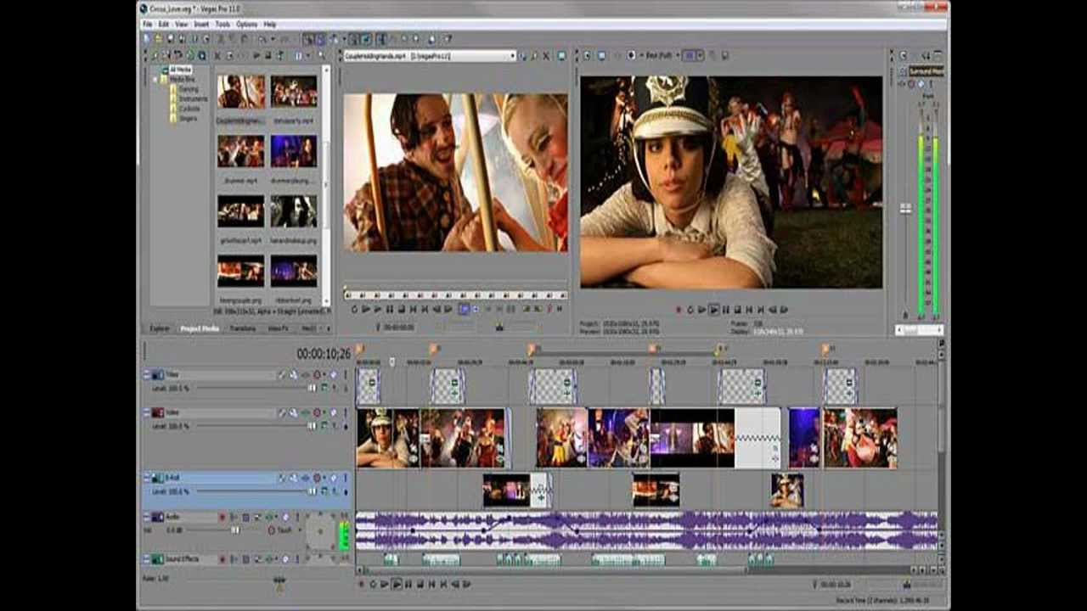Click Compositing Mode icon on Titles track

[324, 388]
